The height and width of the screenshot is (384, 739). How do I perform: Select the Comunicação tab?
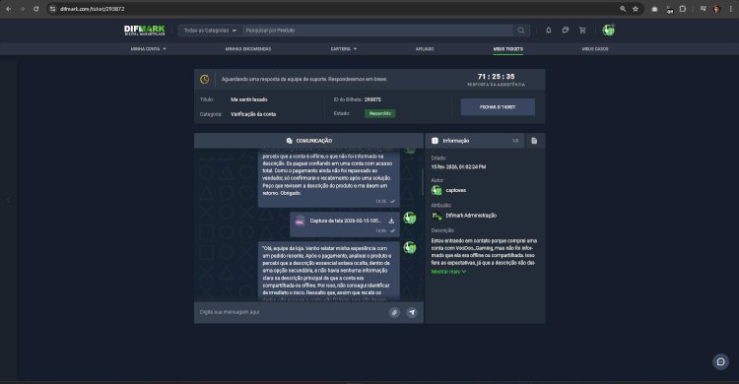[x=308, y=141]
